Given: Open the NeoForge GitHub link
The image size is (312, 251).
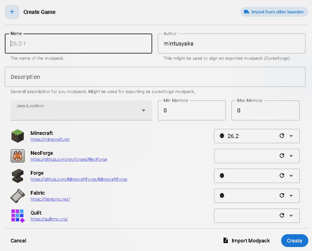Looking at the screenshot, I should click(x=69, y=159).
